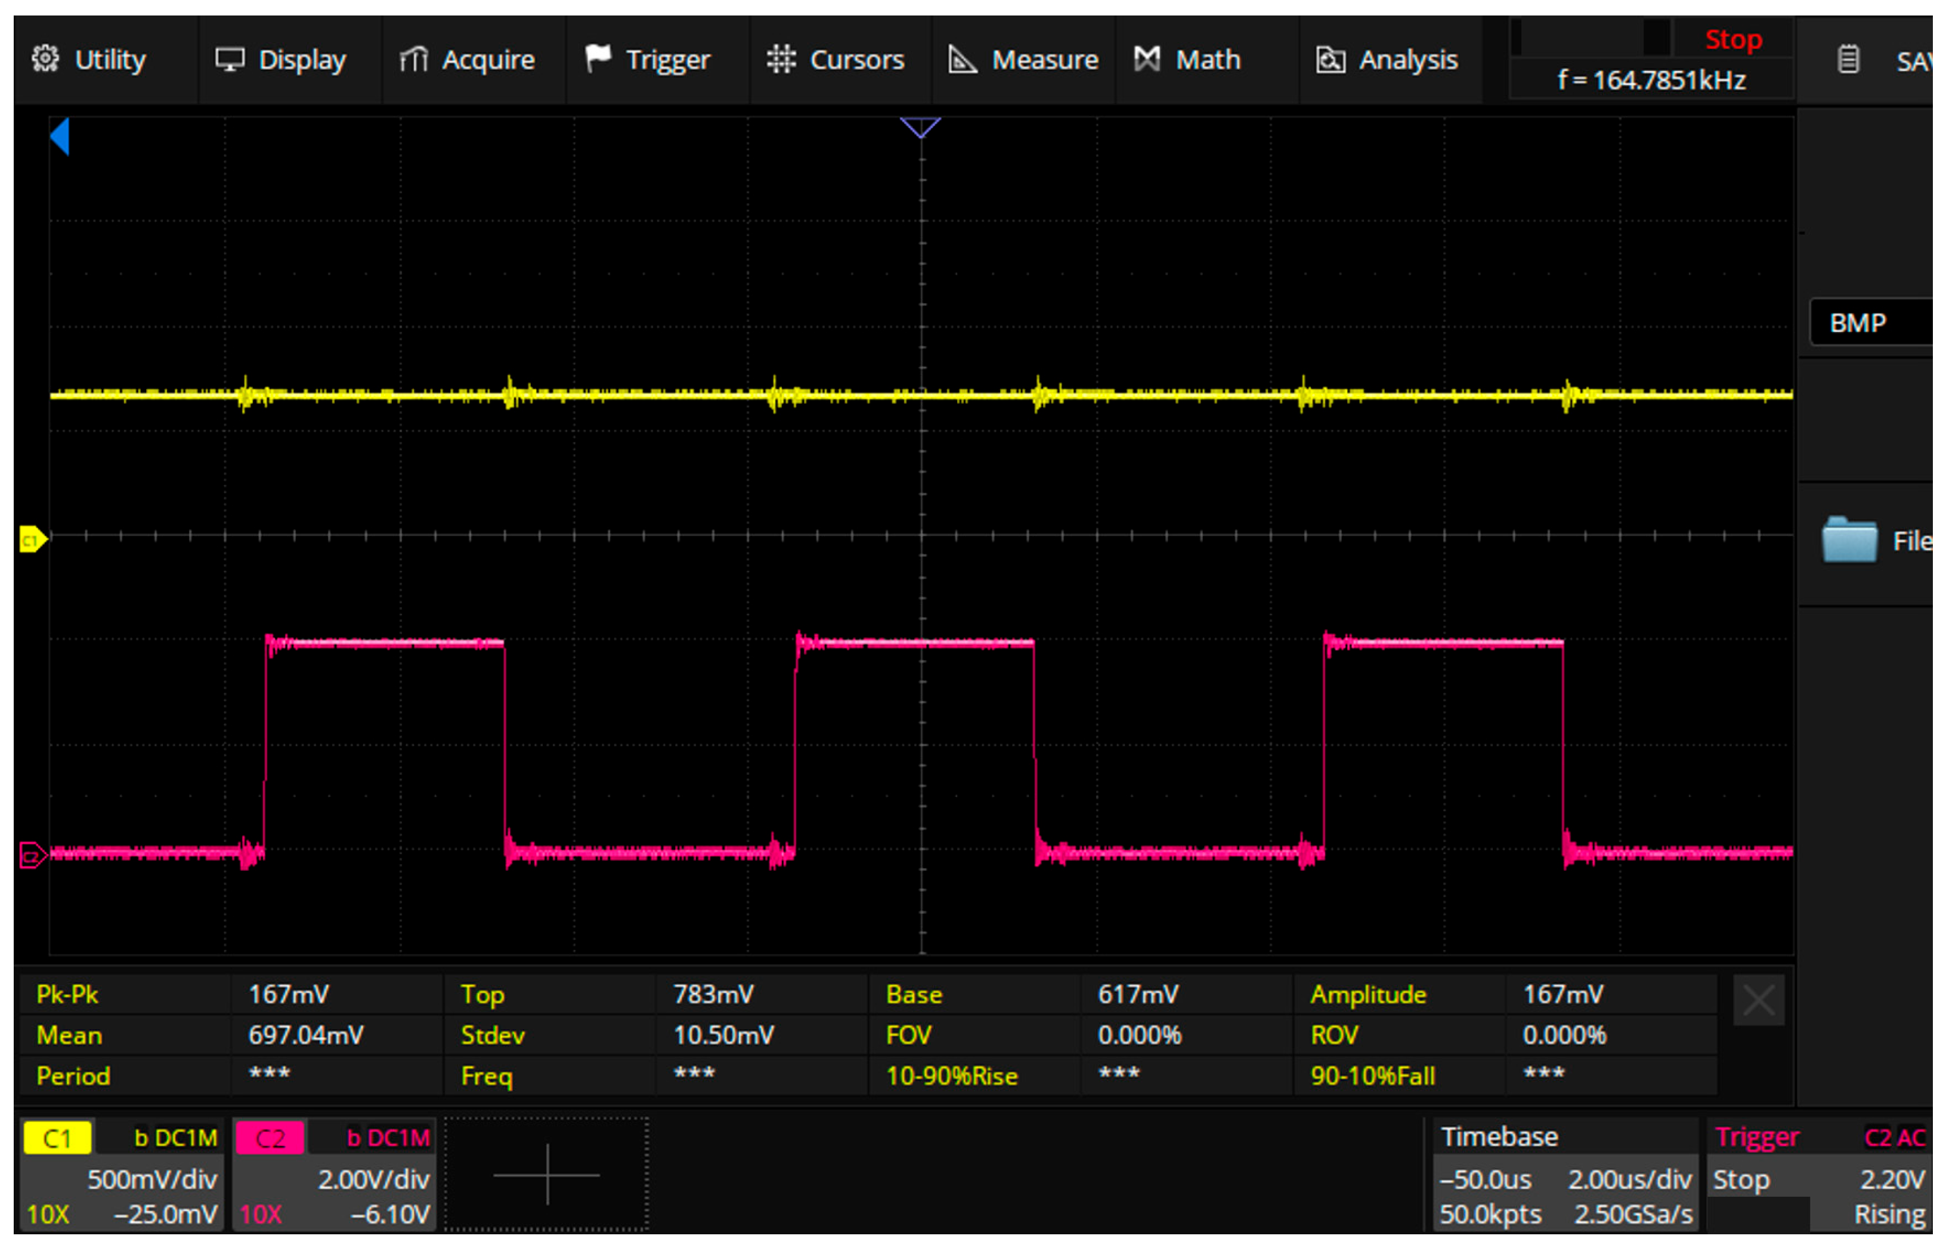Open the Display menu

290,60
